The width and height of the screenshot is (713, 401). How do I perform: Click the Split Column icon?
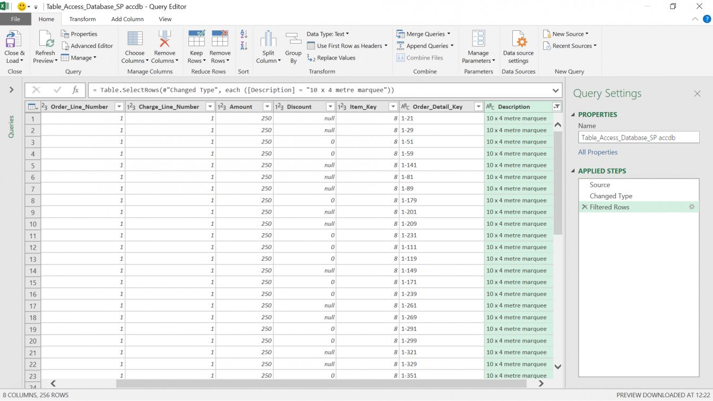point(268,39)
